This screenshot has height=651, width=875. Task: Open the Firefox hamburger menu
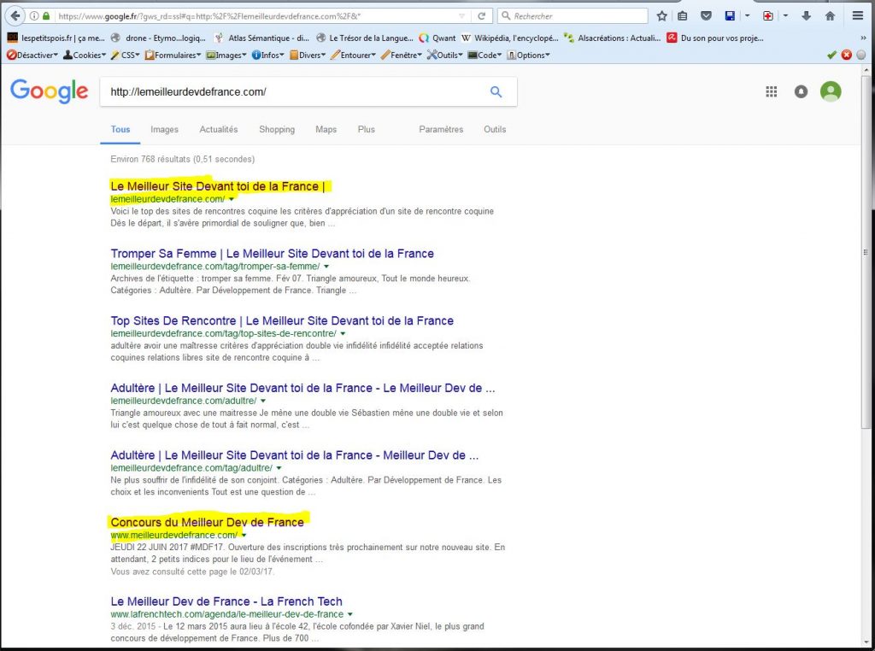(x=858, y=16)
